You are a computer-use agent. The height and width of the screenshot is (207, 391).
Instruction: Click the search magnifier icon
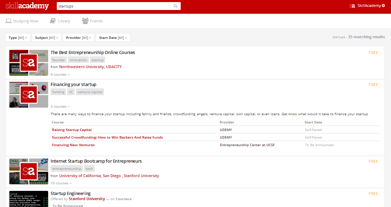point(176,6)
